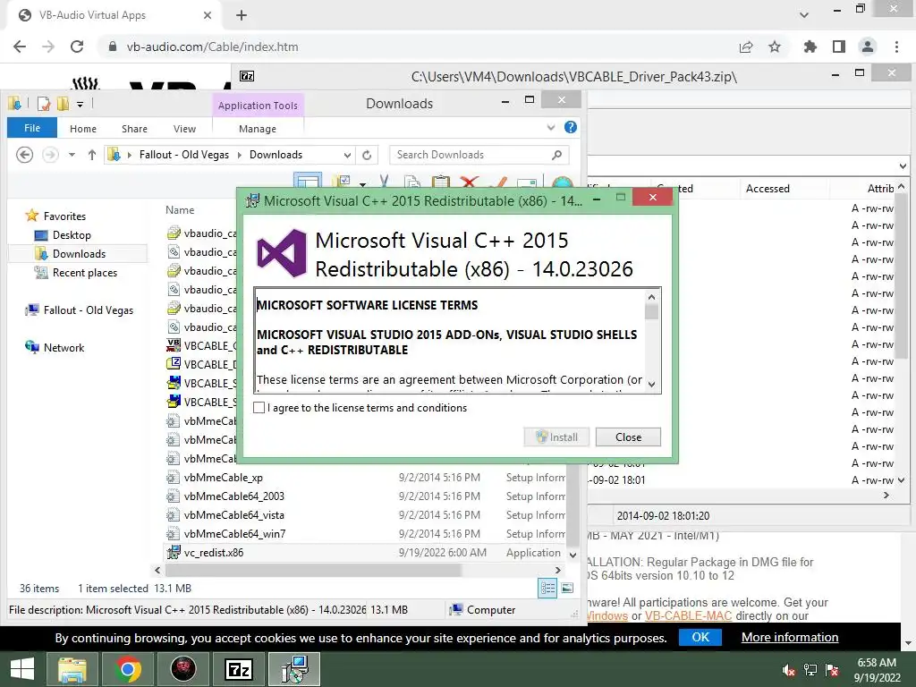Bookmark this page with the star icon
916x687 pixels.
point(775,47)
